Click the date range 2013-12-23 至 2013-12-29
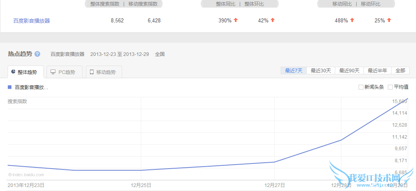The width and height of the screenshot is (416, 191). coord(119,54)
